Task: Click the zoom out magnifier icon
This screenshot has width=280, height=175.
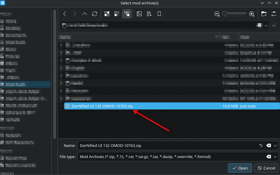Action: coord(217,14)
